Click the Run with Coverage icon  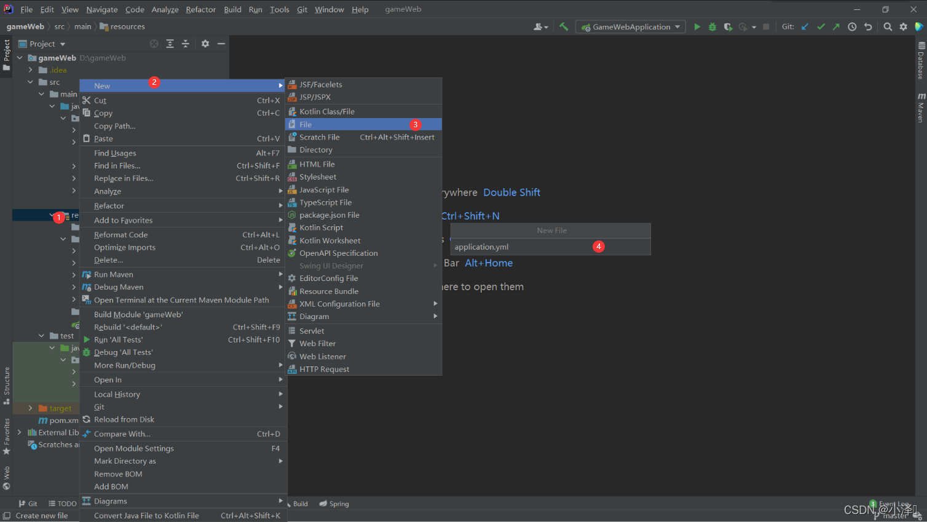(x=728, y=26)
